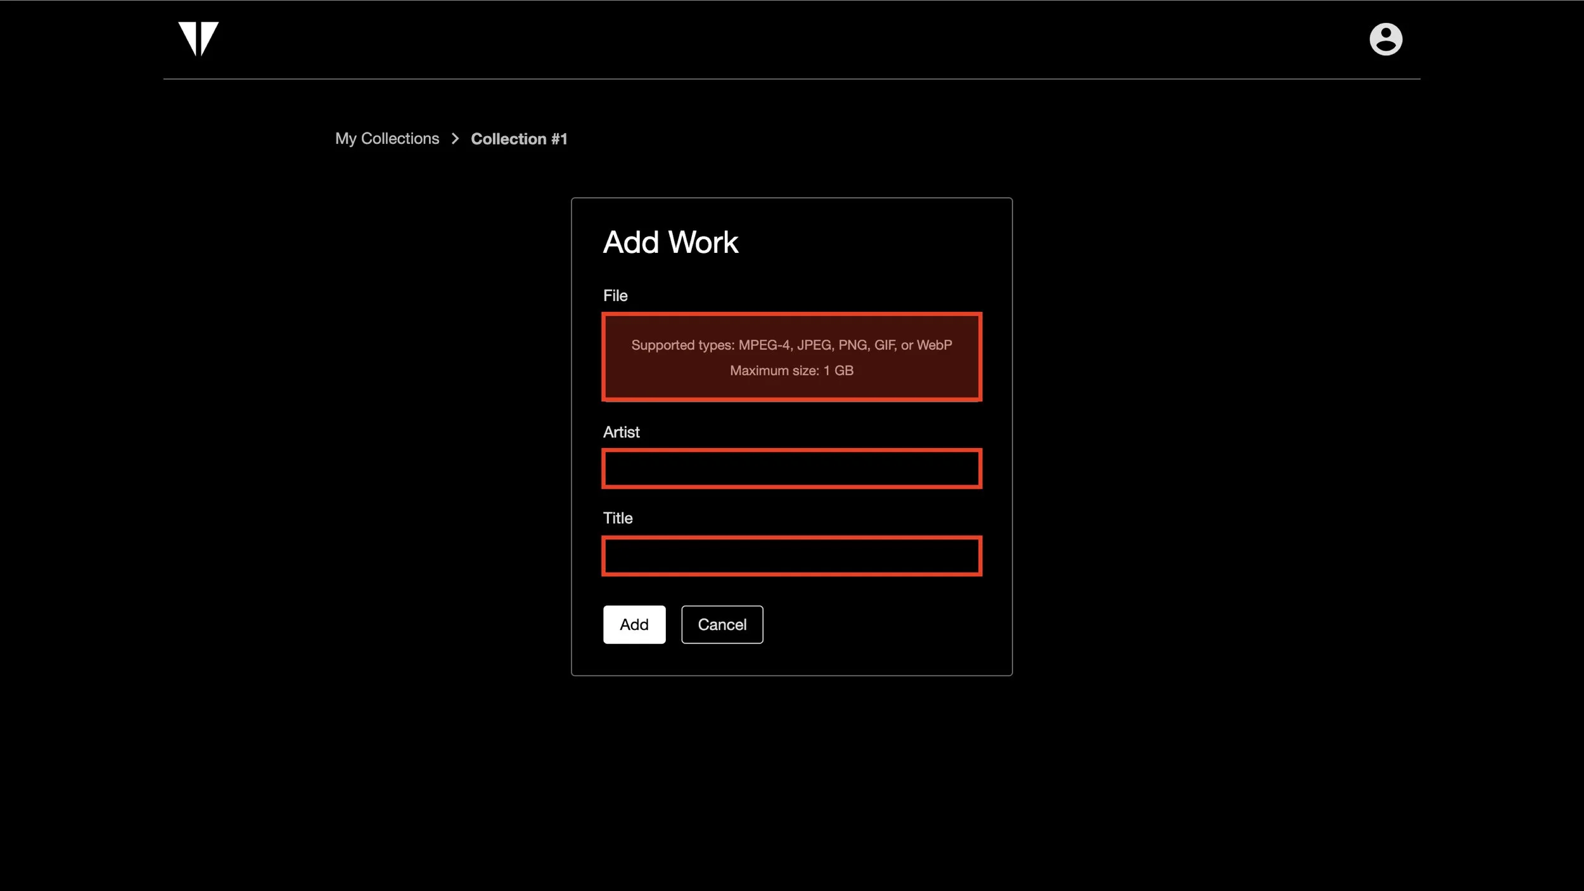The image size is (1584, 891).
Task: Focus the Artist text field
Action: (791, 468)
